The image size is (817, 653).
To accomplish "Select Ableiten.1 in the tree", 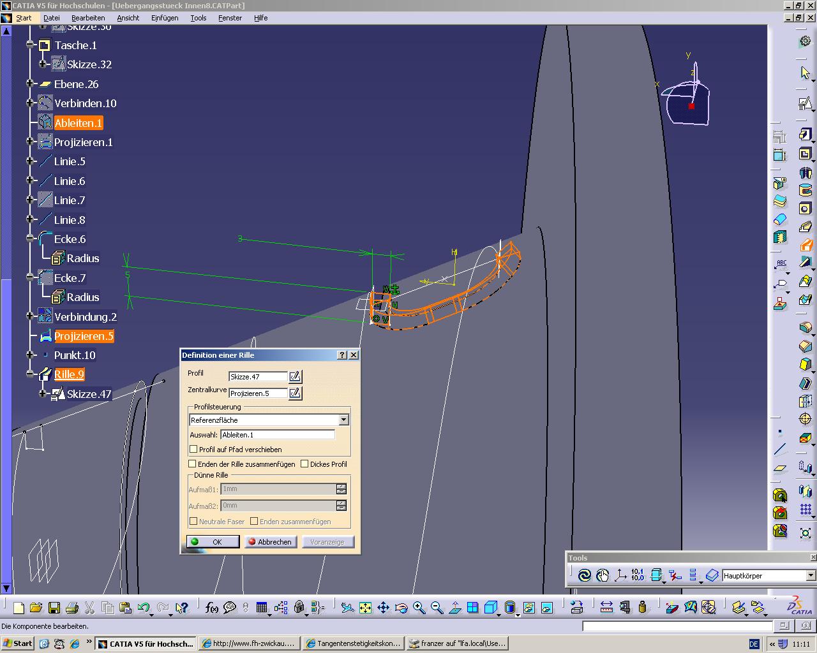I will click(x=78, y=123).
